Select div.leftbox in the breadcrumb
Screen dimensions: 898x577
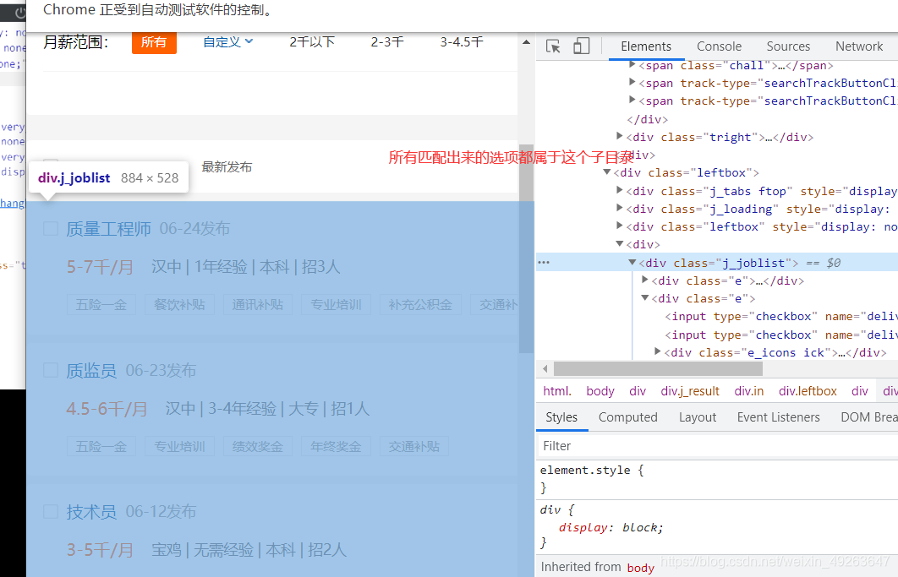(x=808, y=391)
